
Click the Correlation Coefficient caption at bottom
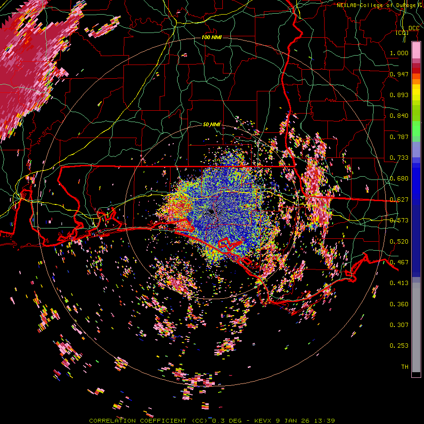tap(212, 421)
